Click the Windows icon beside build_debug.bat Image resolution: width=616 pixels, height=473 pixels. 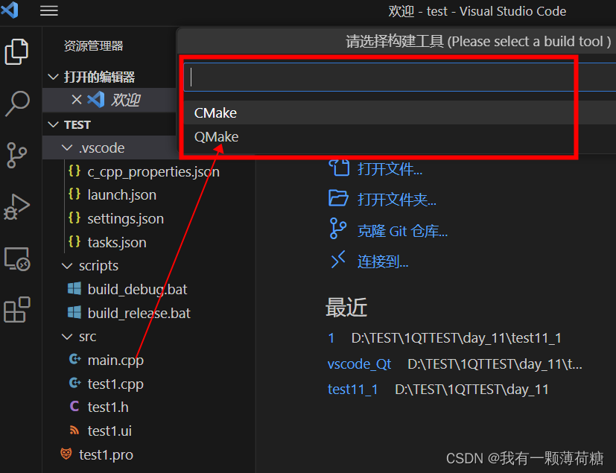[74, 289]
